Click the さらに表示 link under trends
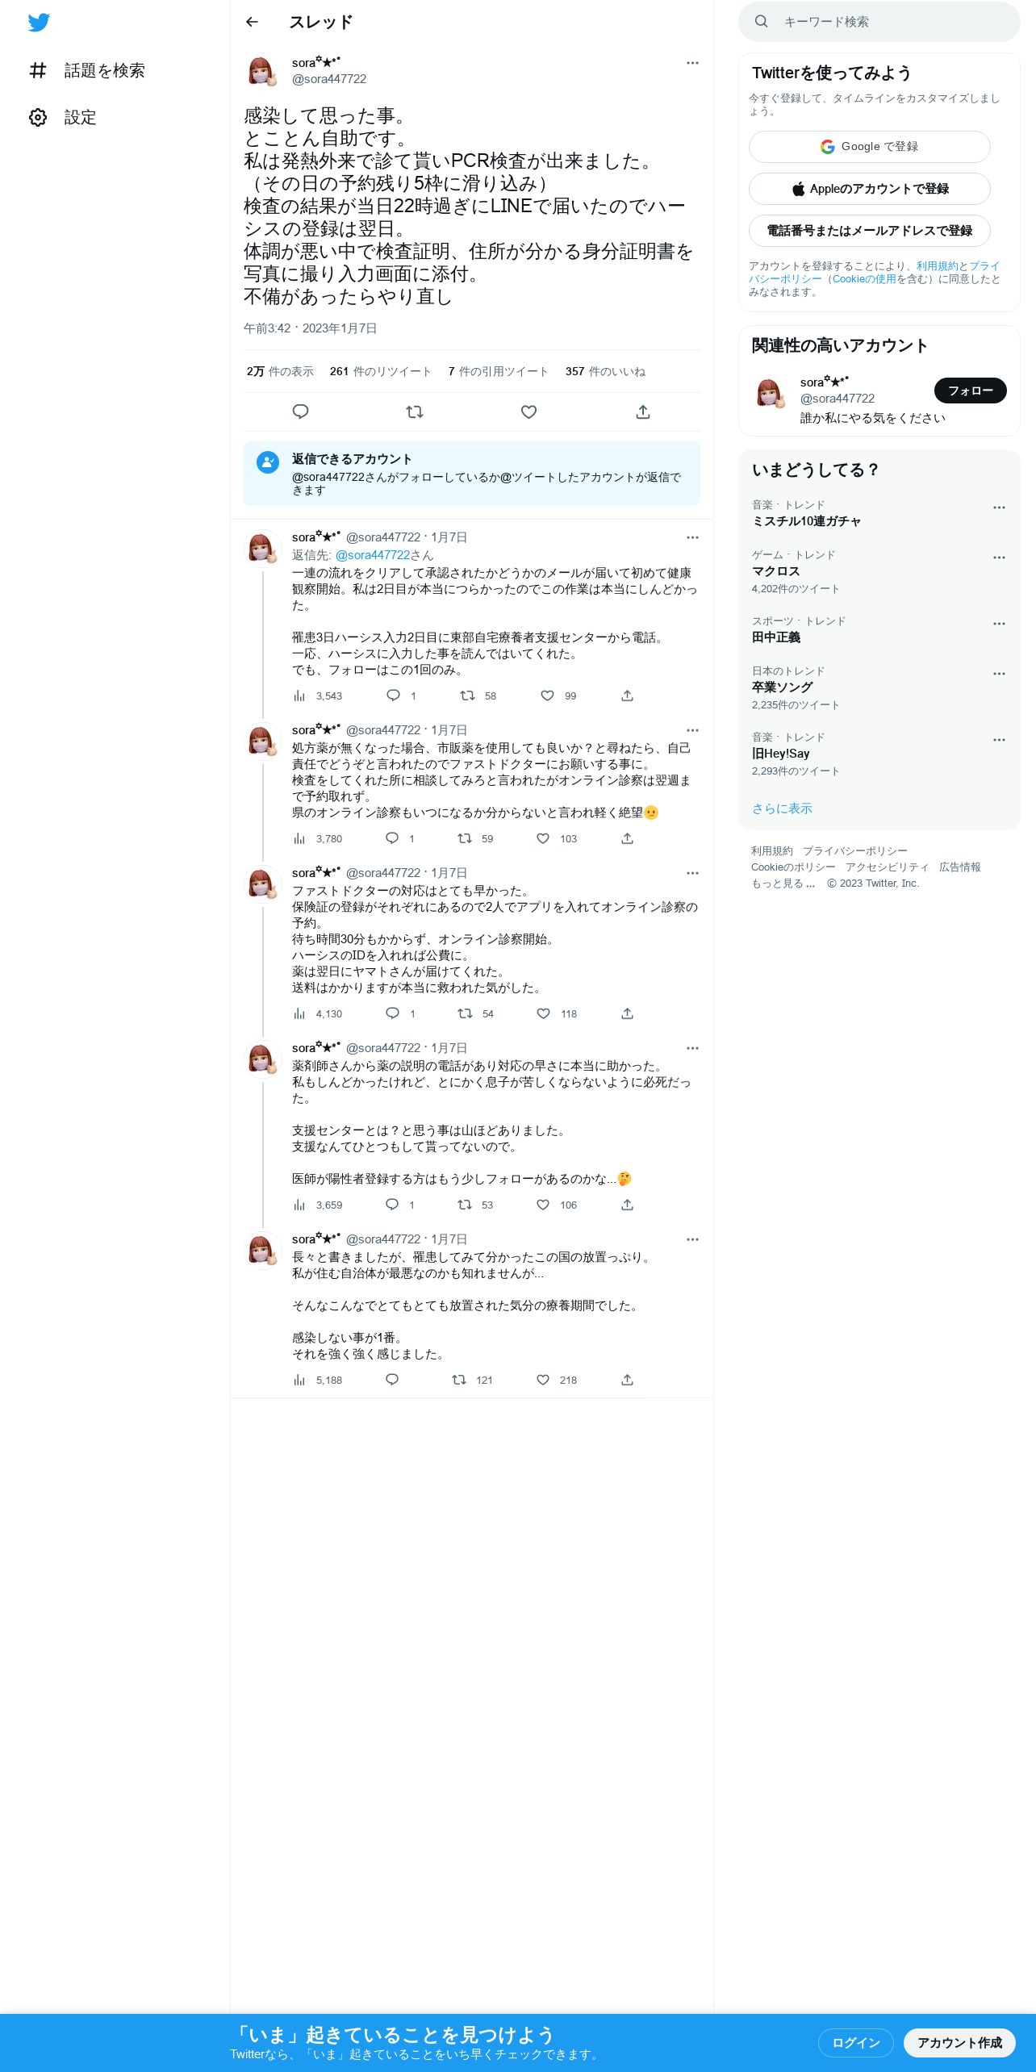 [x=782, y=808]
